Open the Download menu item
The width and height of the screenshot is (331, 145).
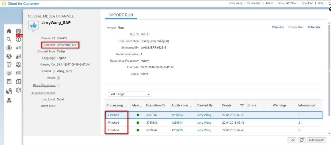click(307, 3)
